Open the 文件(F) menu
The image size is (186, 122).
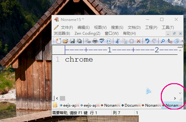click(x=67, y=28)
